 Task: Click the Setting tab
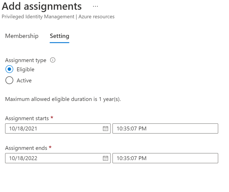point(59,36)
